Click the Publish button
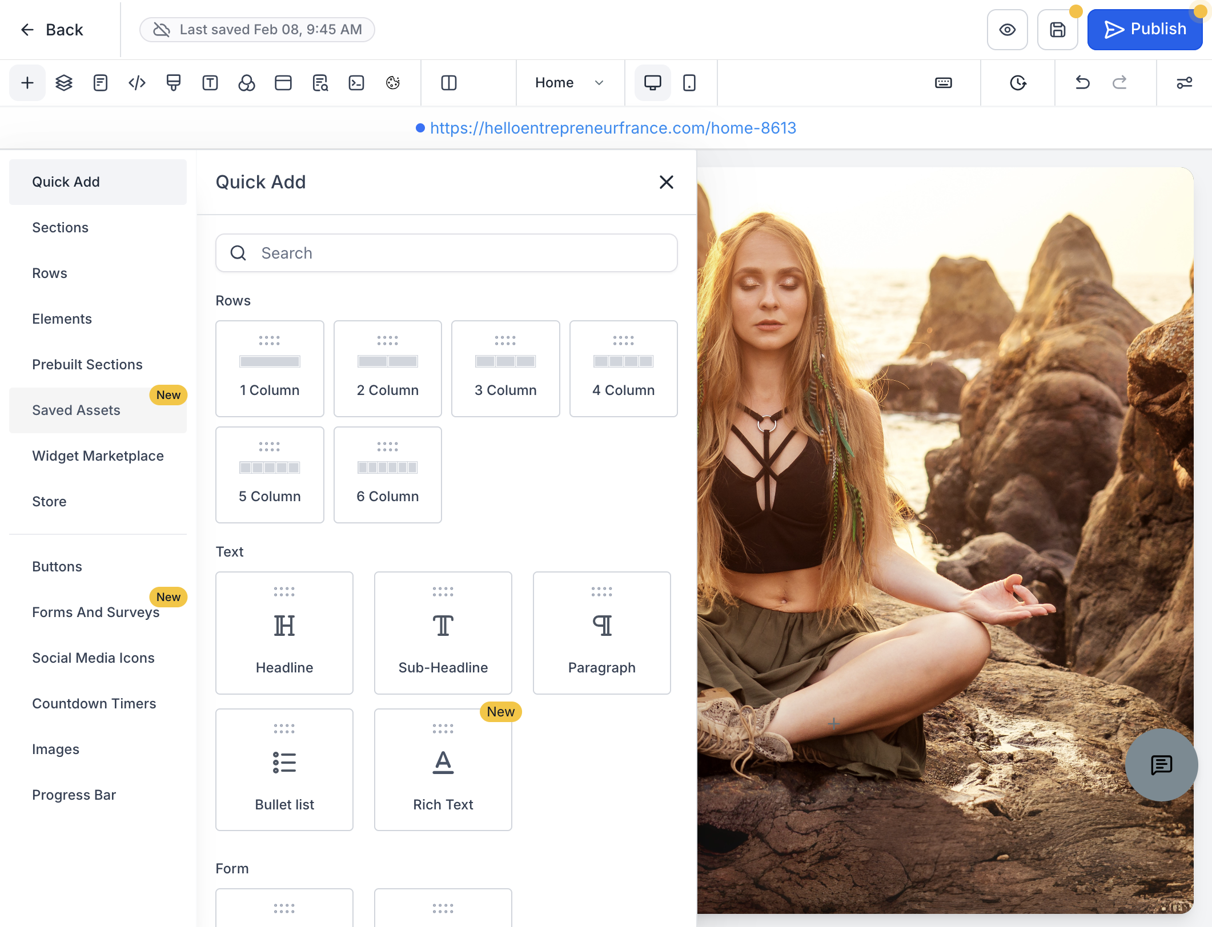 click(1145, 30)
